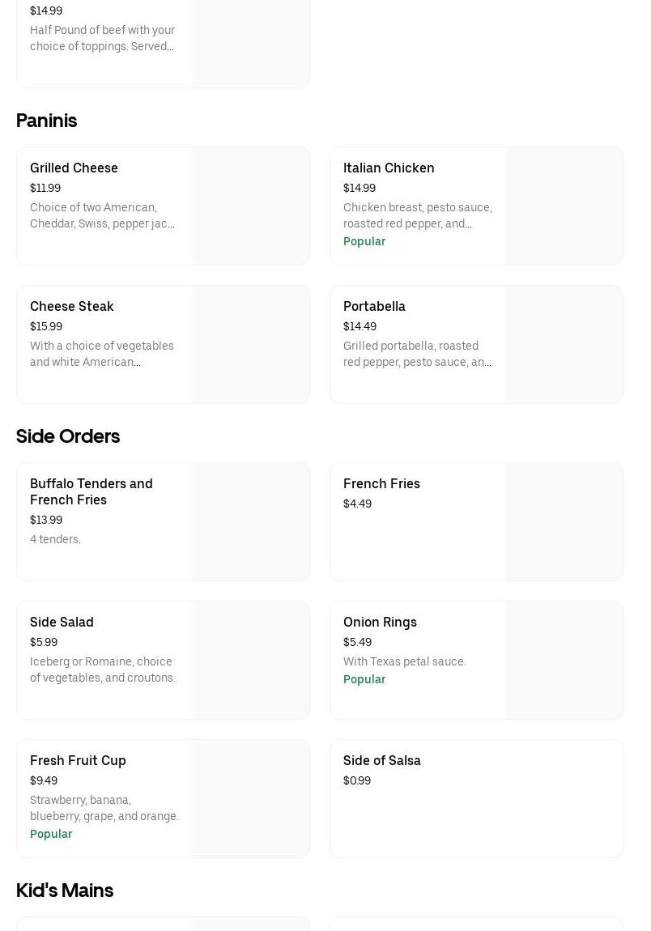Open the Grilled Cheese panini item
The height and width of the screenshot is (931, 651).
pyautogui.click(x=74, y=168)
